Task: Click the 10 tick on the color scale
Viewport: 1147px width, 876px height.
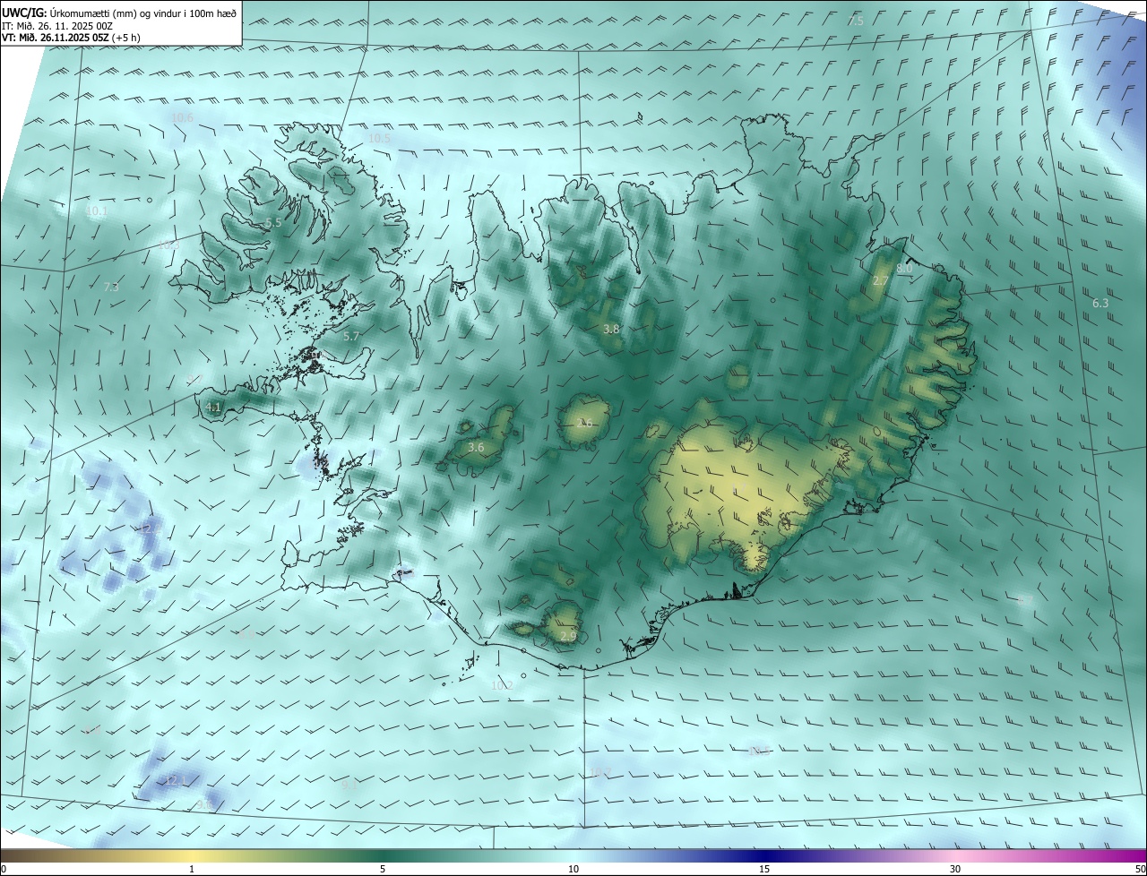Action: click(573, 869)
